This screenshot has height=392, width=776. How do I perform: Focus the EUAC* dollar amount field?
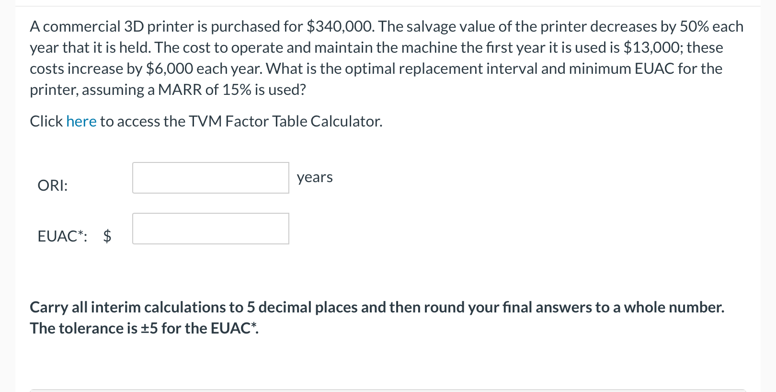pos(210,229)
